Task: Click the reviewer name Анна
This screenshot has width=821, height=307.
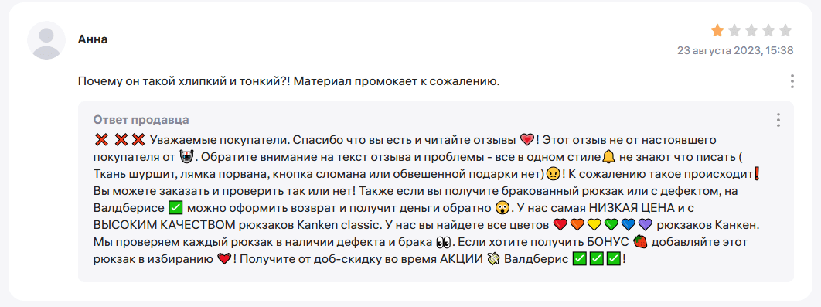Action: click(x=93, y=39)
